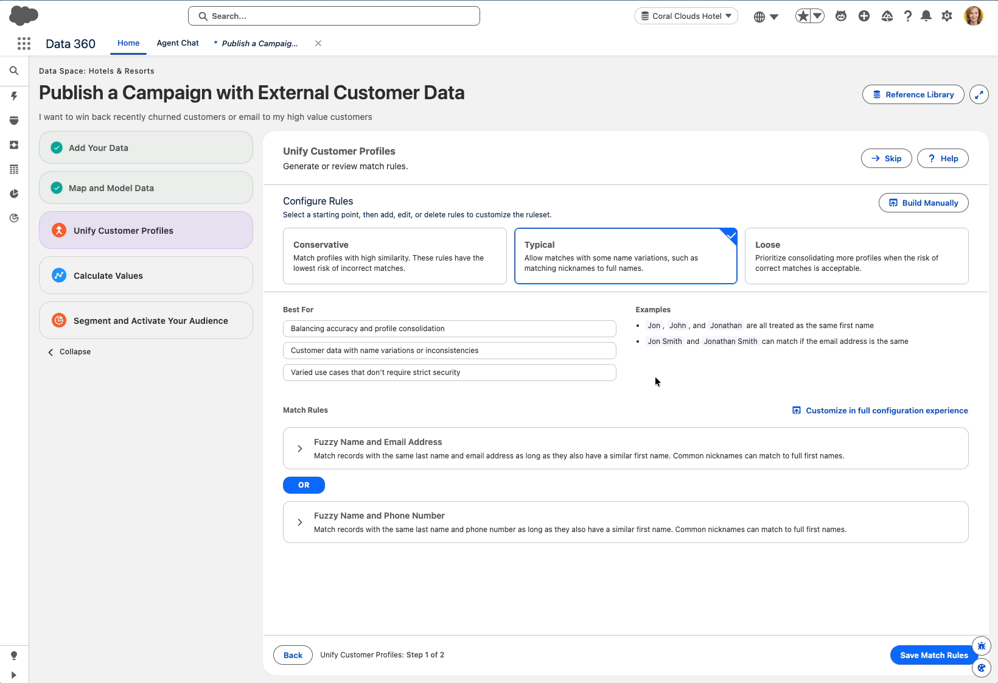The height and width of the screenshot is (683, 998).
Task: Click the sidebar search icon
Action: point(14,71)
